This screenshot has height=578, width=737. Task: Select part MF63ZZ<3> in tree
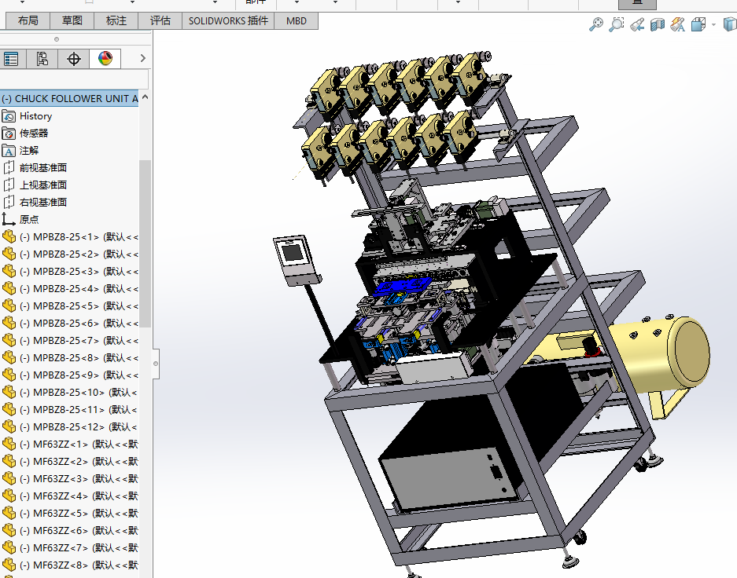69,478
